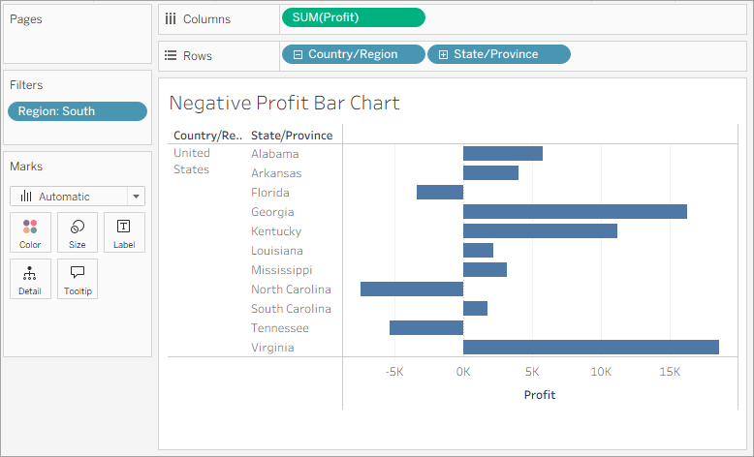Click the Negative Profit Bar Chart title
This screenshot has width=754, height=457.
(284, 103)
